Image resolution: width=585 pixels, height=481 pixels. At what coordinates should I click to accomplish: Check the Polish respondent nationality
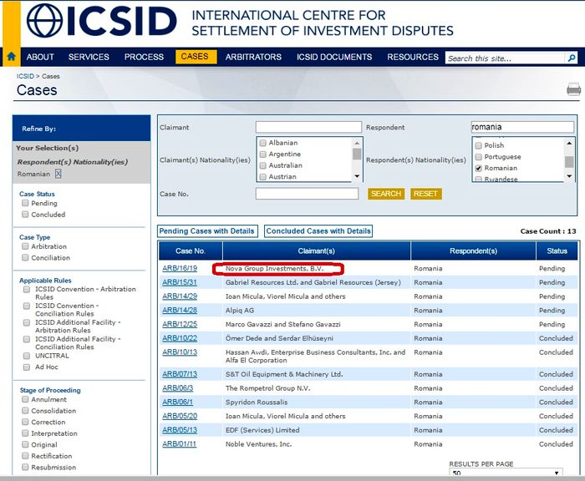coord(478,145)
